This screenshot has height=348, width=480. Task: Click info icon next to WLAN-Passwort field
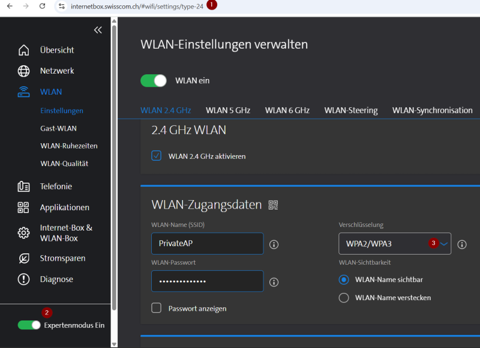pos(274,282)
